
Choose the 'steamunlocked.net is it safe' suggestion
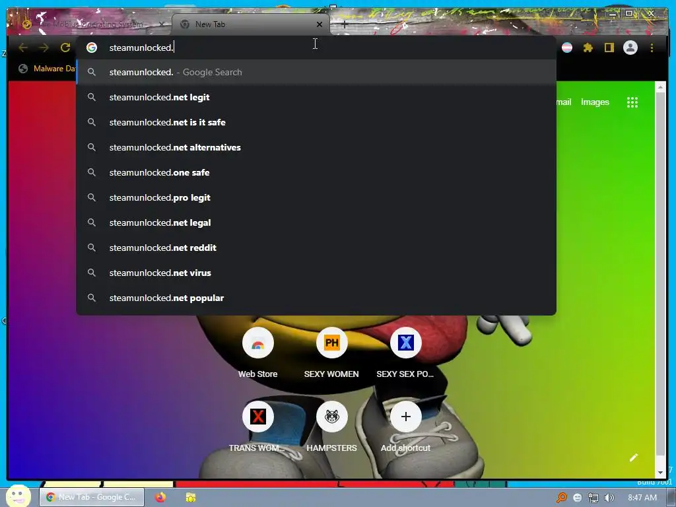[316, 122]
